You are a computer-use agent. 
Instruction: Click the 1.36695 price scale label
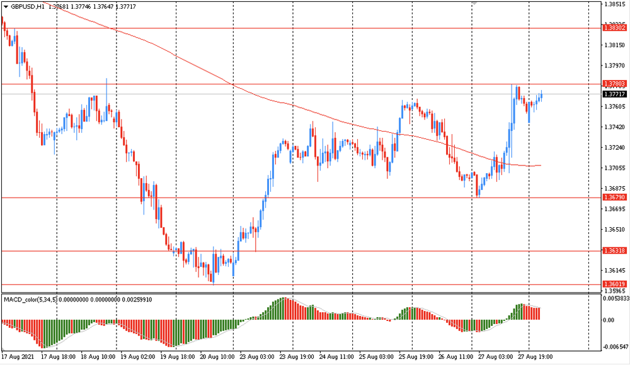[x=615, y=209]
